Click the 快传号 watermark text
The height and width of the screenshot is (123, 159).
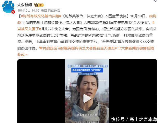118,119
